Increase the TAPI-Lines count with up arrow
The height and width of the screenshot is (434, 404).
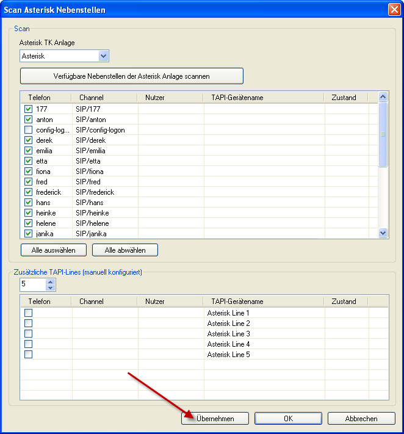50,281
